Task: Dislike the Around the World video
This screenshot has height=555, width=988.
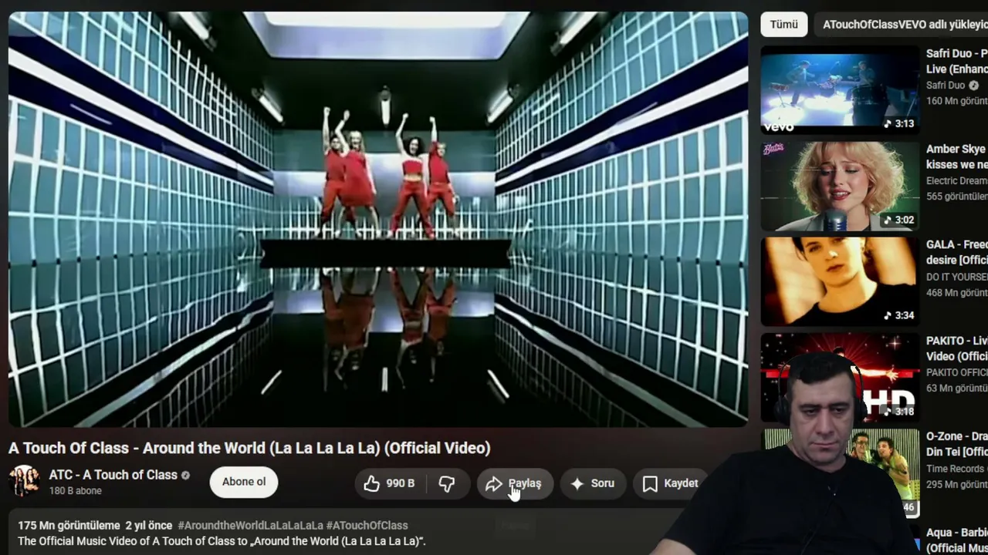Action: pos(448,483)
